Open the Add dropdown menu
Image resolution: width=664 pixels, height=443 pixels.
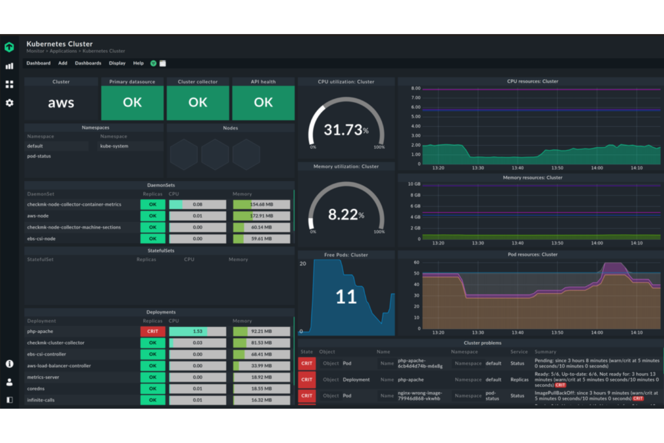click(62, 63)
